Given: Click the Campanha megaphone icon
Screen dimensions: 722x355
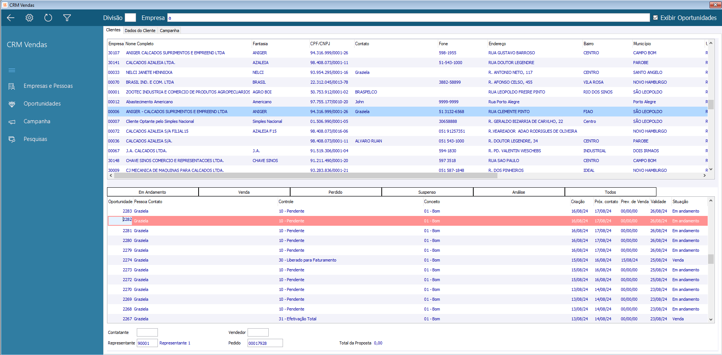Looking at the screenshot, I should click(x=12, y=122).
